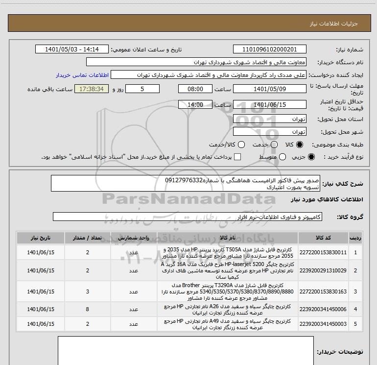Viewport: 377px width, 365px height.
Task: Click the page title جزئیات اطلاعات نیاز
Action: [x=334, y=24]
